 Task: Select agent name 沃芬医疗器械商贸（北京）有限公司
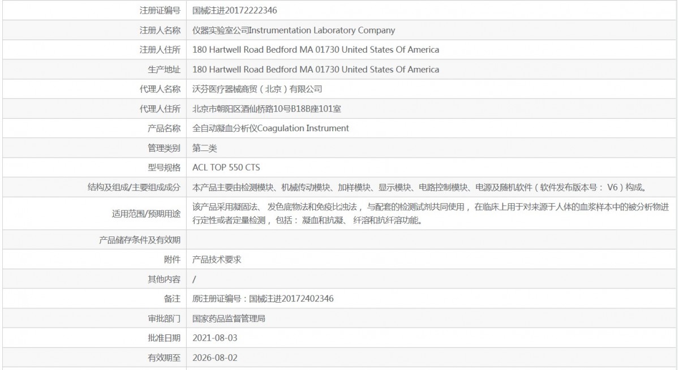point(257,89)
